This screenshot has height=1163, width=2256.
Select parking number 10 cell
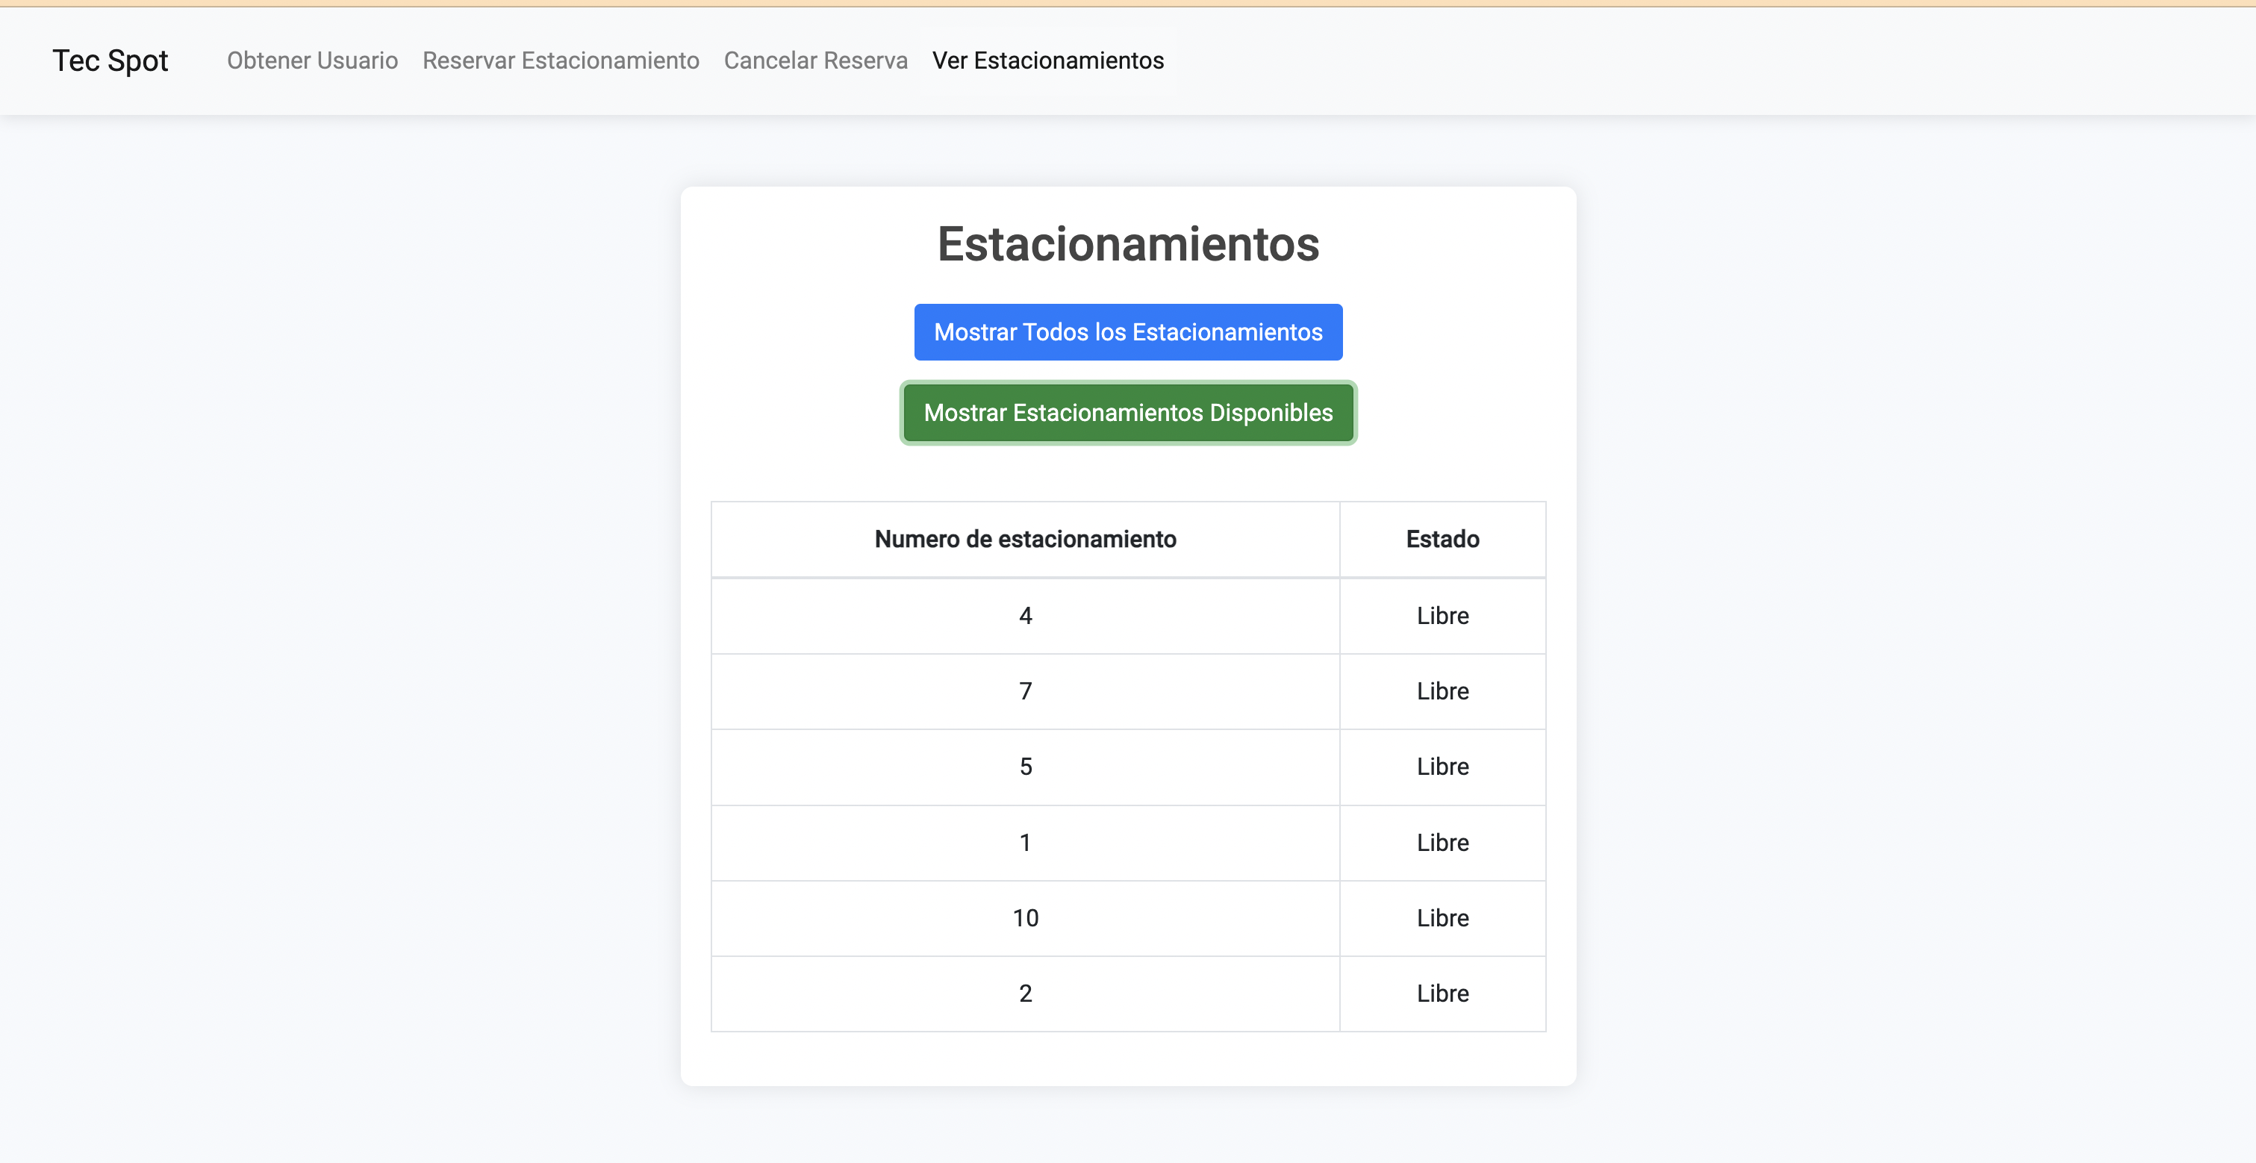1025,918
